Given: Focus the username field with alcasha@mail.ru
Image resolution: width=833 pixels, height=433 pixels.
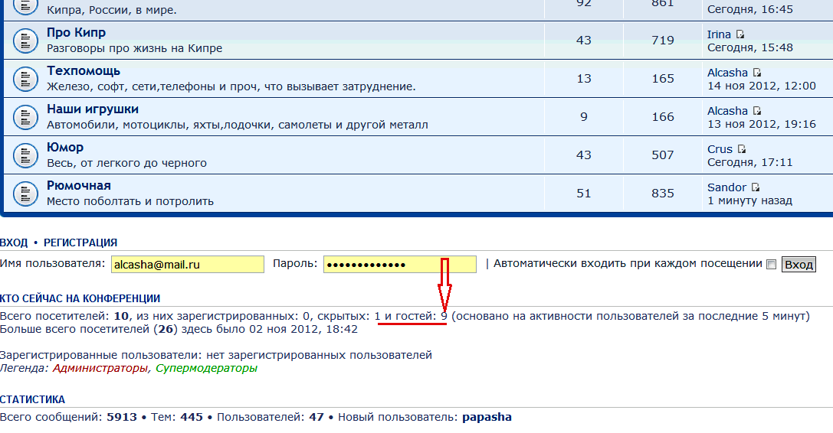Looking at the screenshot, I should (188, 265).
